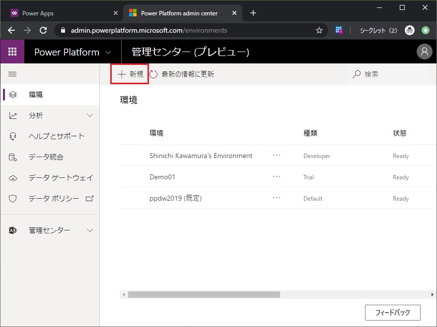Switch to the Power Apps browser tab

click(x=61, y=13)
